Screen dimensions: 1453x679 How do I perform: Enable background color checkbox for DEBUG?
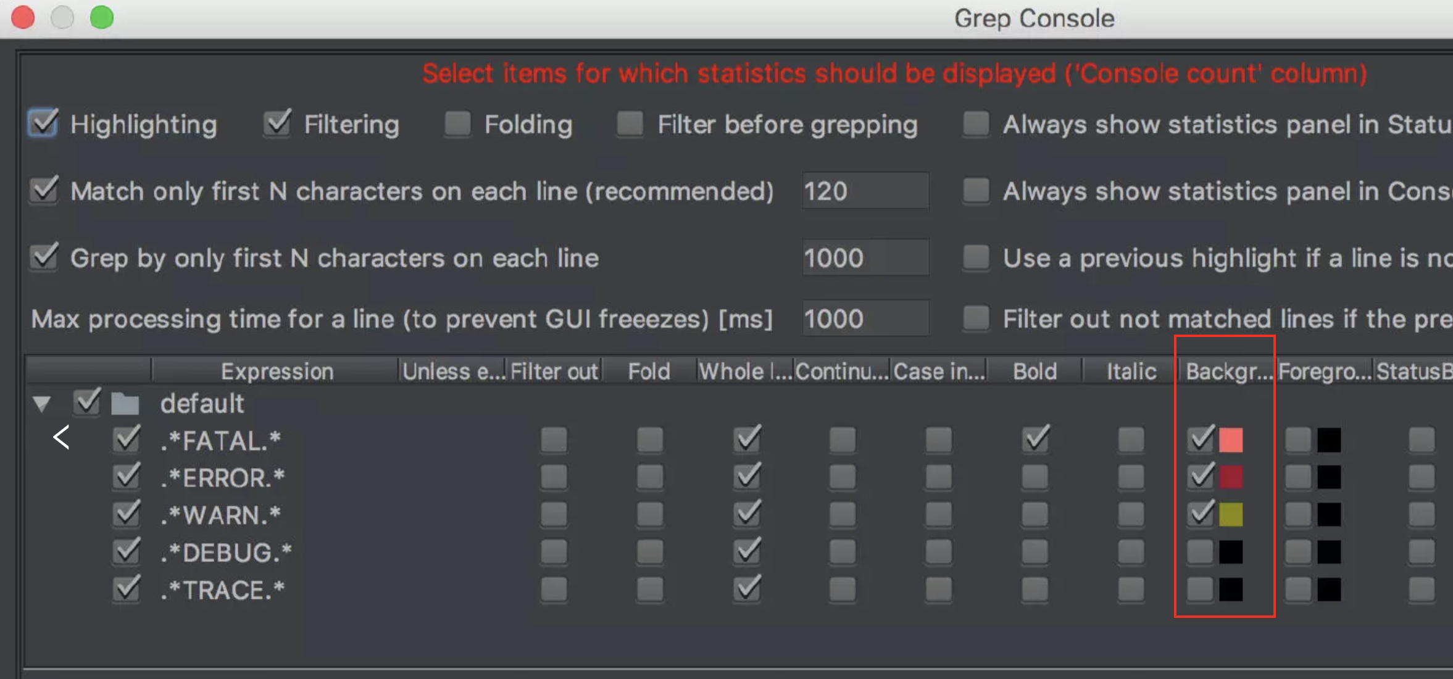1200,552
